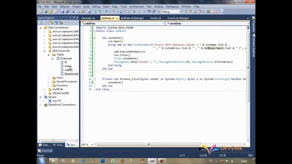Image resolution: width=292 pixels, height=164 pixels.
Task: Open Windows Start menu
Action: (42, 161)
